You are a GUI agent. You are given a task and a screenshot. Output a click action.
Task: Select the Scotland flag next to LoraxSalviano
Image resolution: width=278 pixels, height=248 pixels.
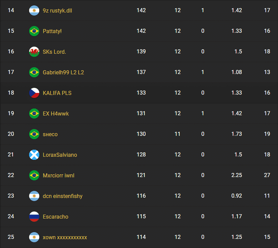click(x=34, y=155)
